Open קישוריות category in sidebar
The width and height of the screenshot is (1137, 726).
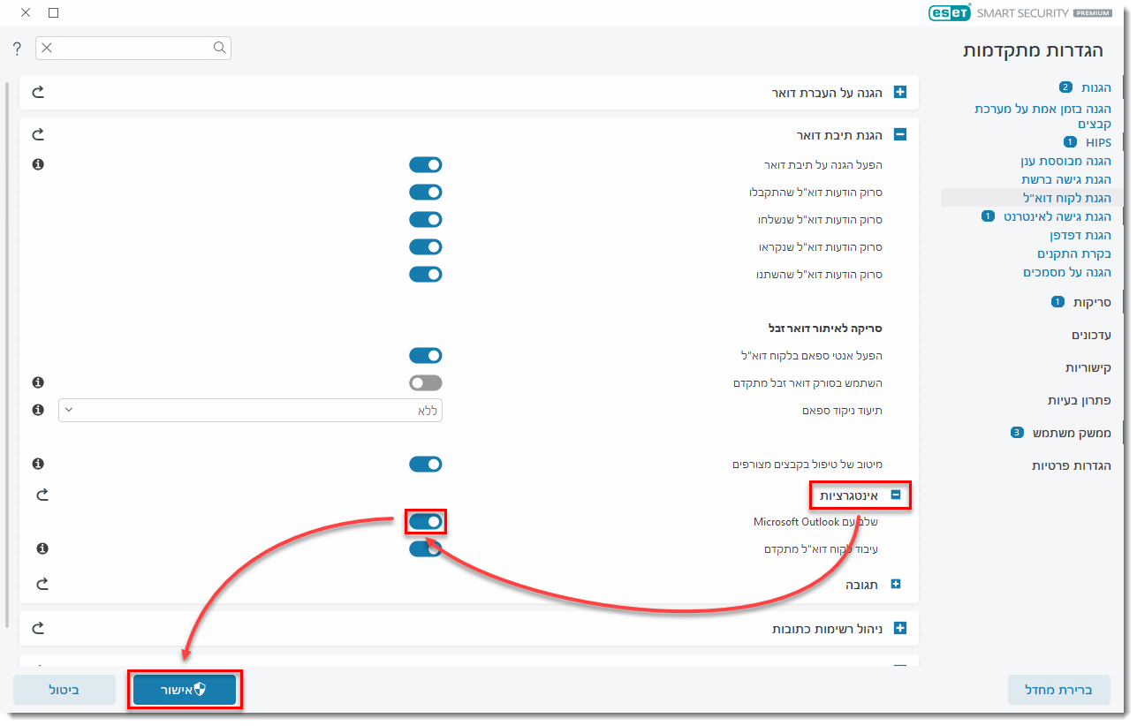pos(1088,367)
